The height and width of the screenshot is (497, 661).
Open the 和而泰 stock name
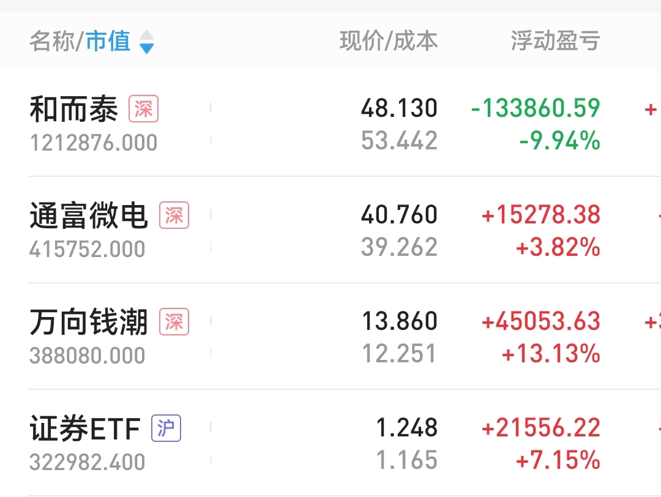[x=73, y=110]
